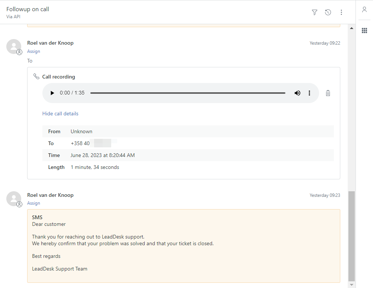Click Roel van der Knoop's avatar thumbnail
373x288 pixels.
[14, 46]
